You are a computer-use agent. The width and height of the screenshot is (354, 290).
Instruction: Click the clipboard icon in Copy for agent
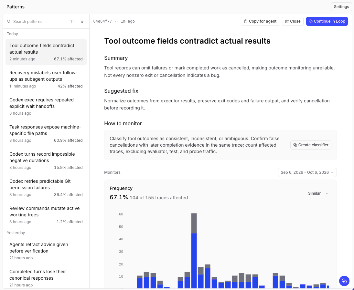pyautogui.click(x=246, y=21)
